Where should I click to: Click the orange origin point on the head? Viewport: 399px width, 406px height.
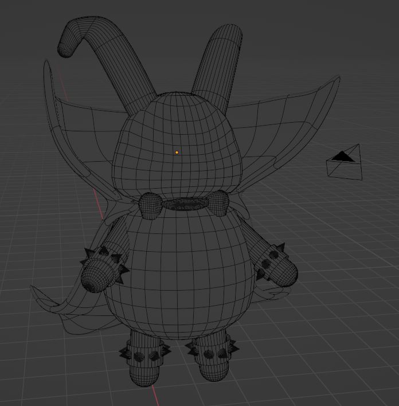tap(177, 153)
